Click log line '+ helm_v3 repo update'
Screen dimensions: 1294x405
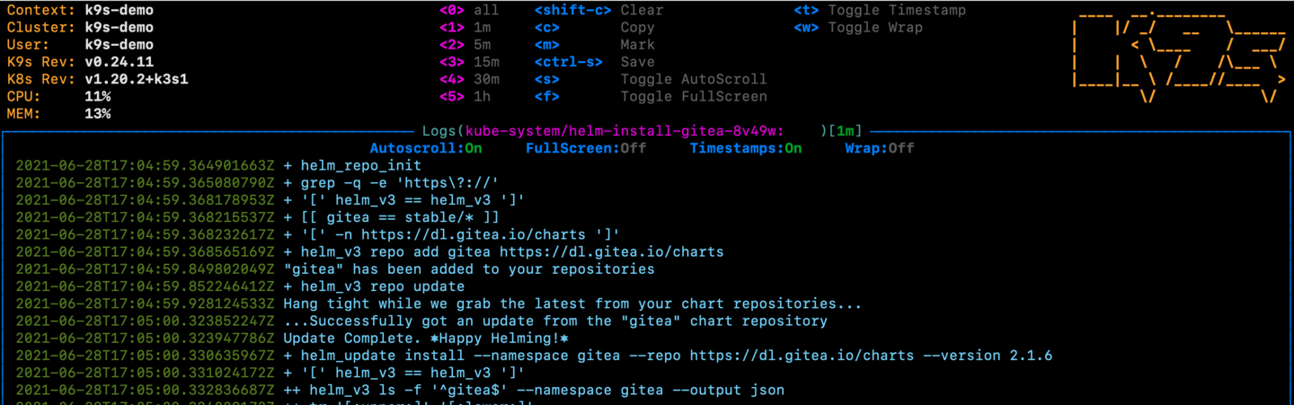click(x=374, y=286)
